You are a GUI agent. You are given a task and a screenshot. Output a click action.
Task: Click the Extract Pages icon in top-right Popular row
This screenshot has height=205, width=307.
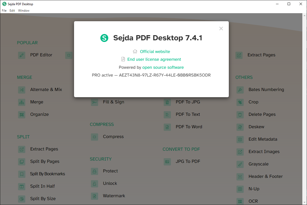pos(239,55)
